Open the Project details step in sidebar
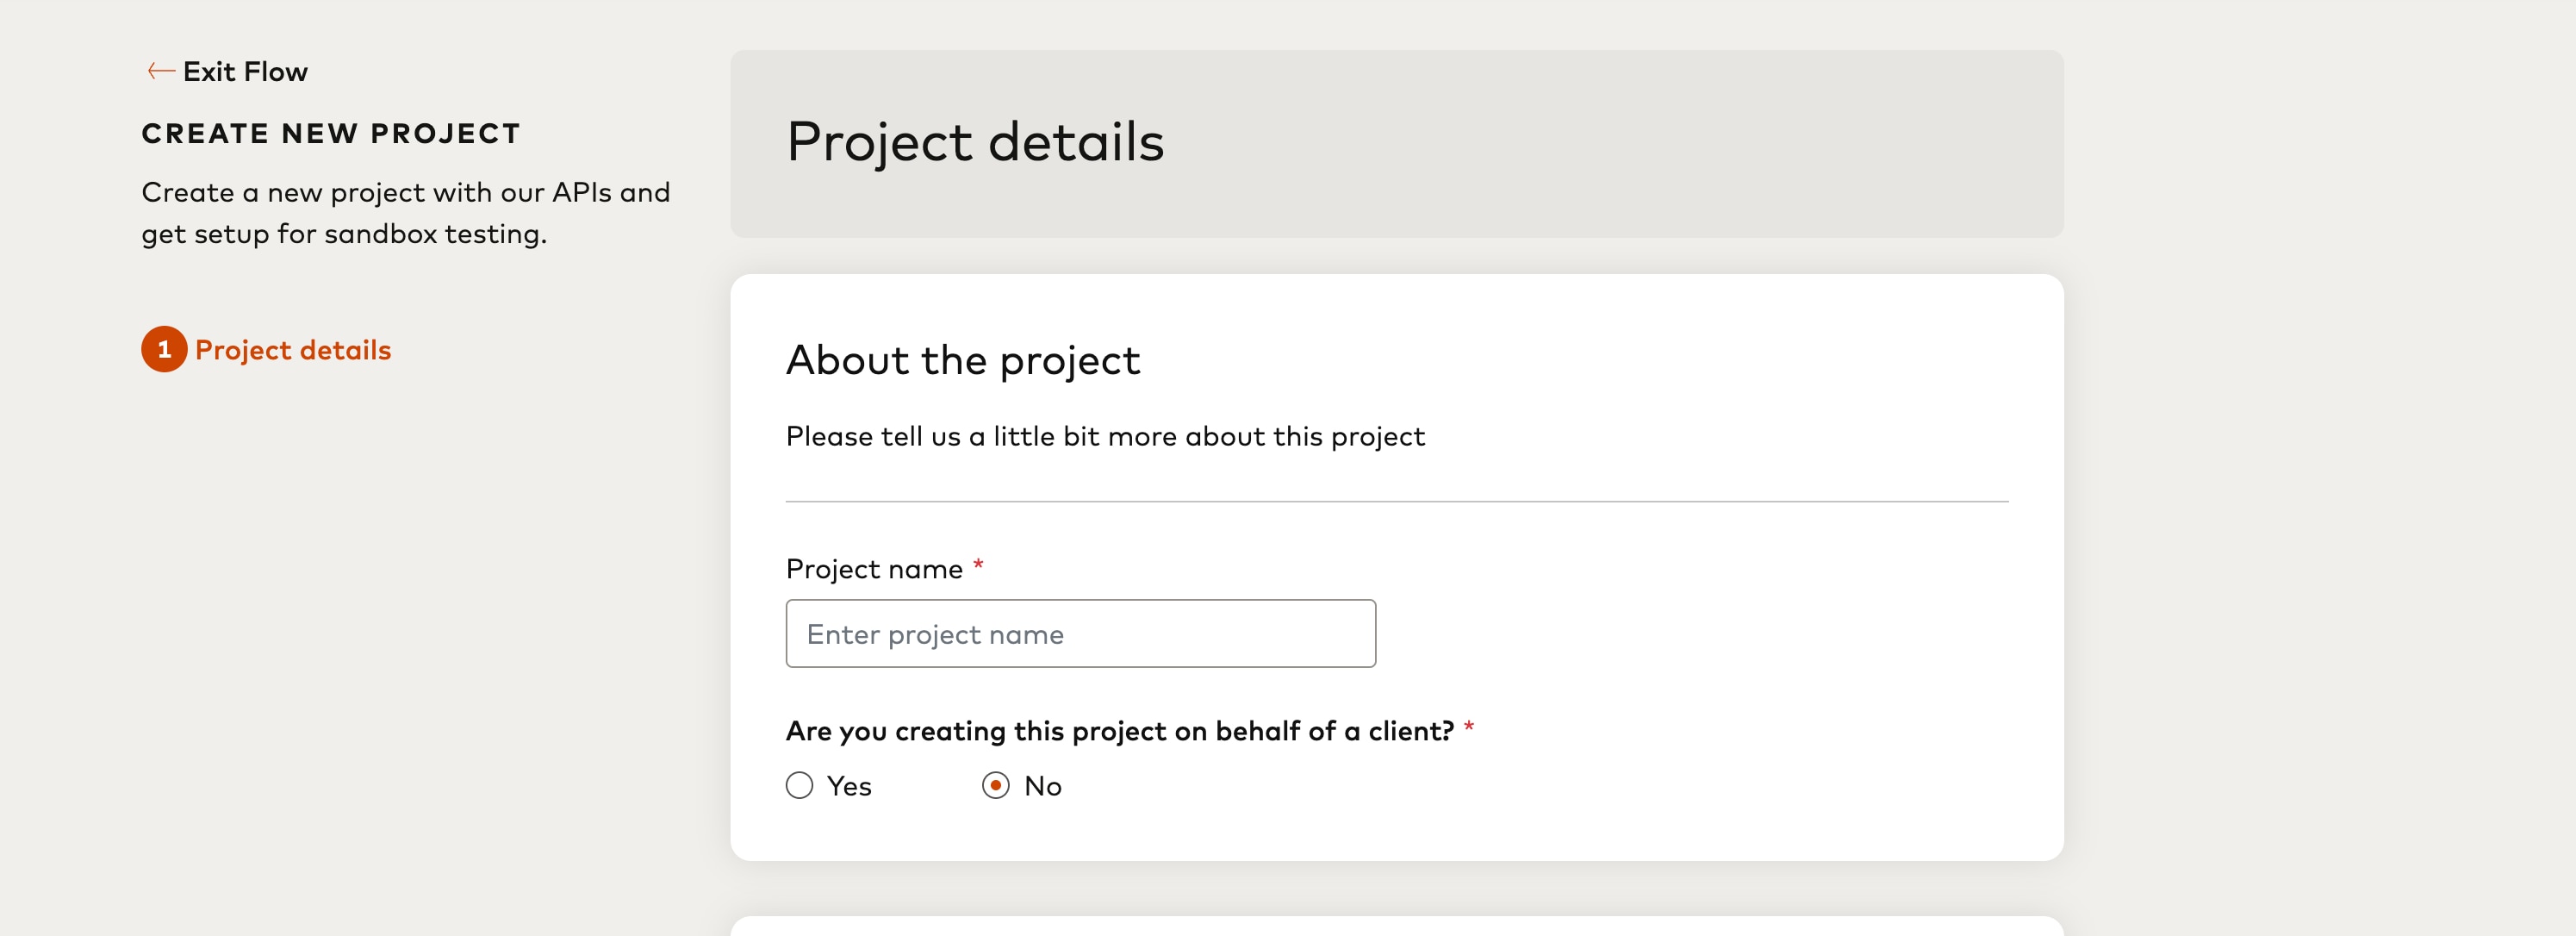Image resolution: width=2576 pixels, height=936 pixels. [x=293, y=350]
